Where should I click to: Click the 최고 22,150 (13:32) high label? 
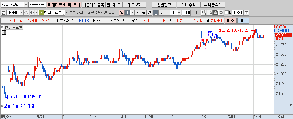234,30
